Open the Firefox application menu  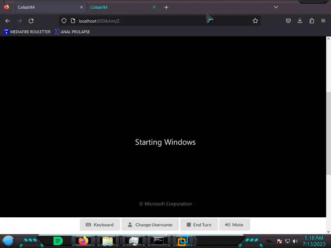click(x=323, y=21)
